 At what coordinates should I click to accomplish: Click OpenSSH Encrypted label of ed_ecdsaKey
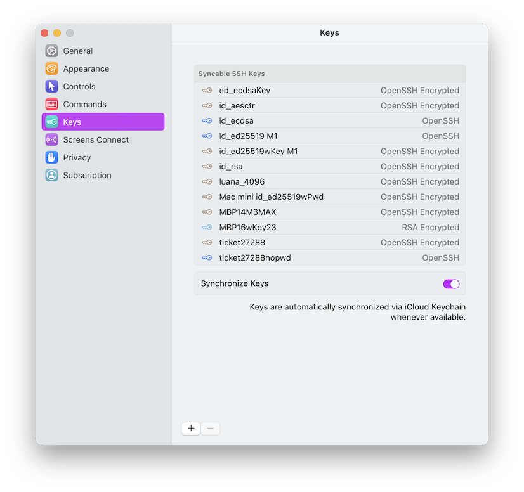pyautogui.click(x=420, y=90)
